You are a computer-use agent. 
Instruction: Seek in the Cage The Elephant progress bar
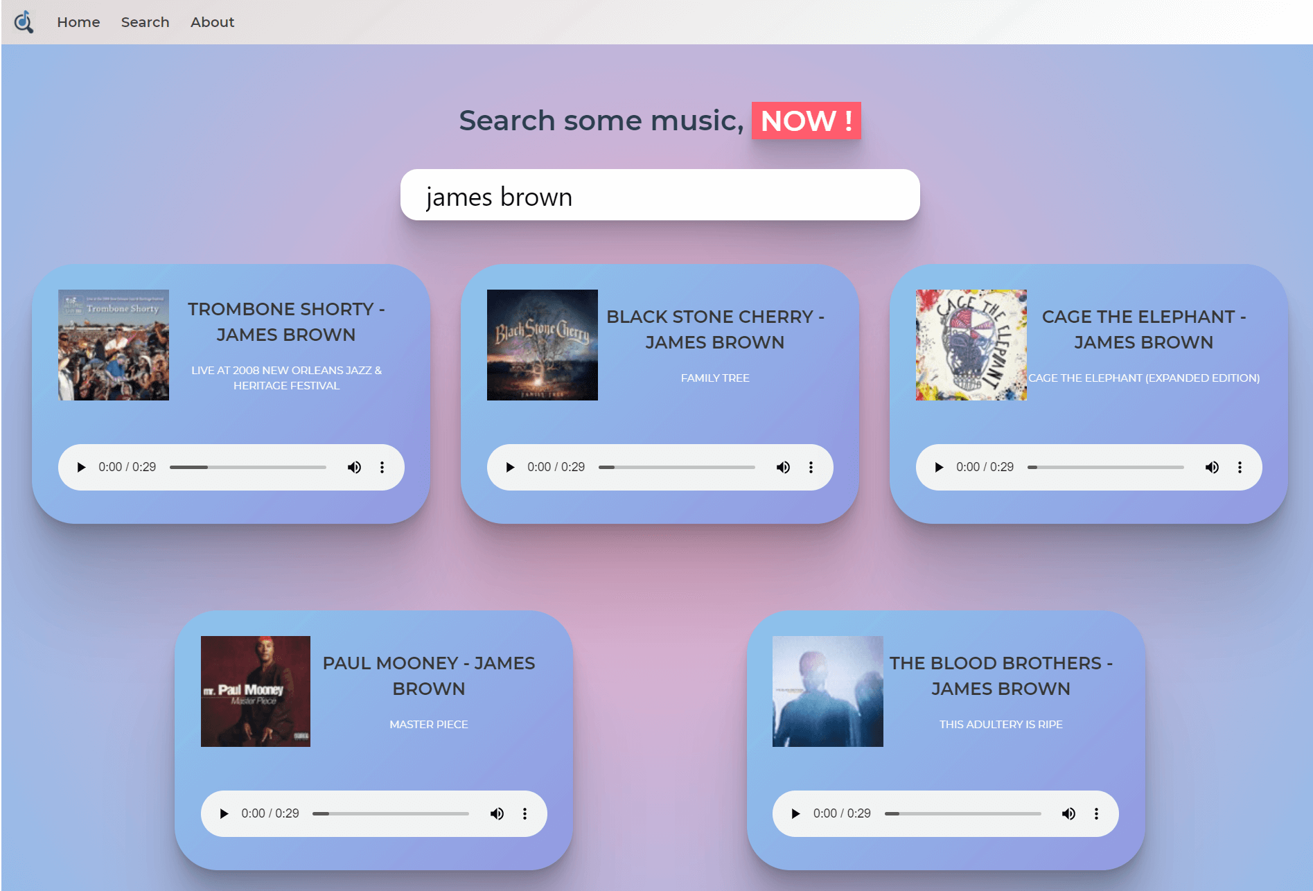pyautogui.click(x=1106, y=467)
